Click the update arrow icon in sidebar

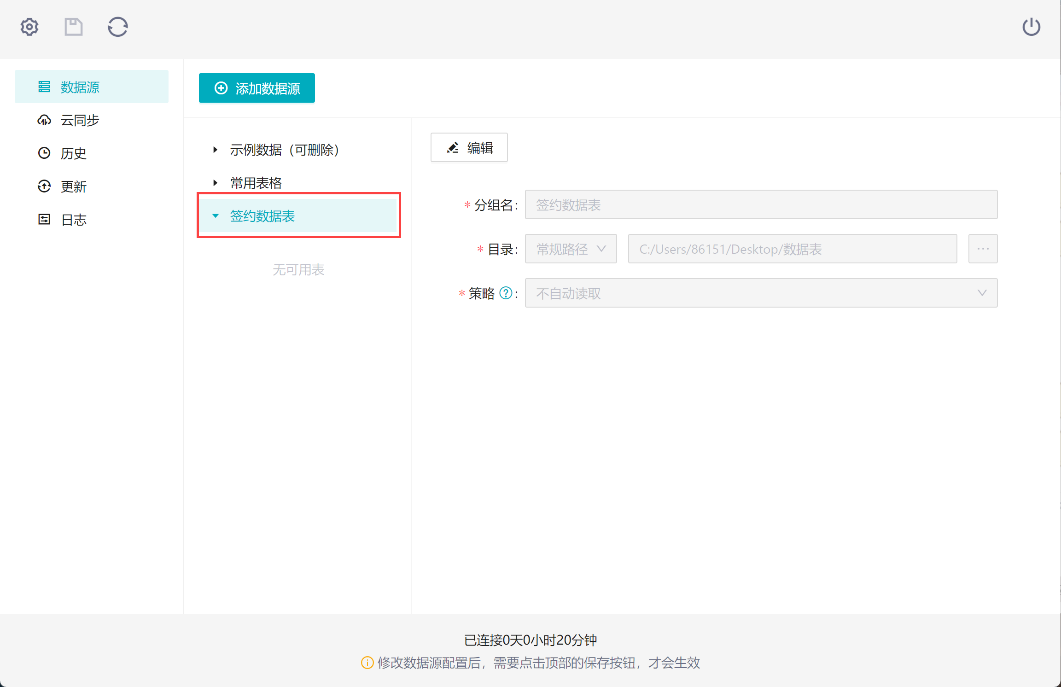click(44, 186)
